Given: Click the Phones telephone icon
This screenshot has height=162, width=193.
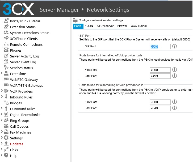Looking at the screenshot, I should [x=6, y=50].
